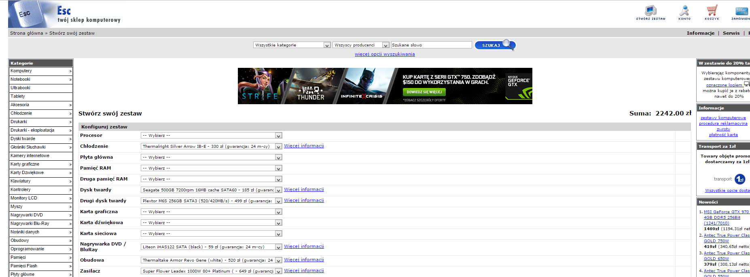
Task: Open the Drugi dysk twardy dropdown
Action: click(211, 201)
